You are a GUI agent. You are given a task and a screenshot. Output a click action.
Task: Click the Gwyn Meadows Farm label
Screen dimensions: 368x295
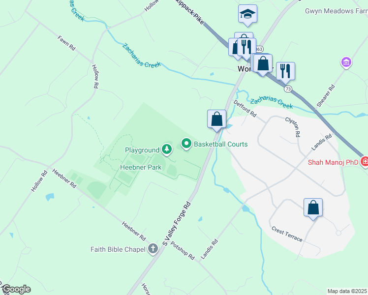337,11
